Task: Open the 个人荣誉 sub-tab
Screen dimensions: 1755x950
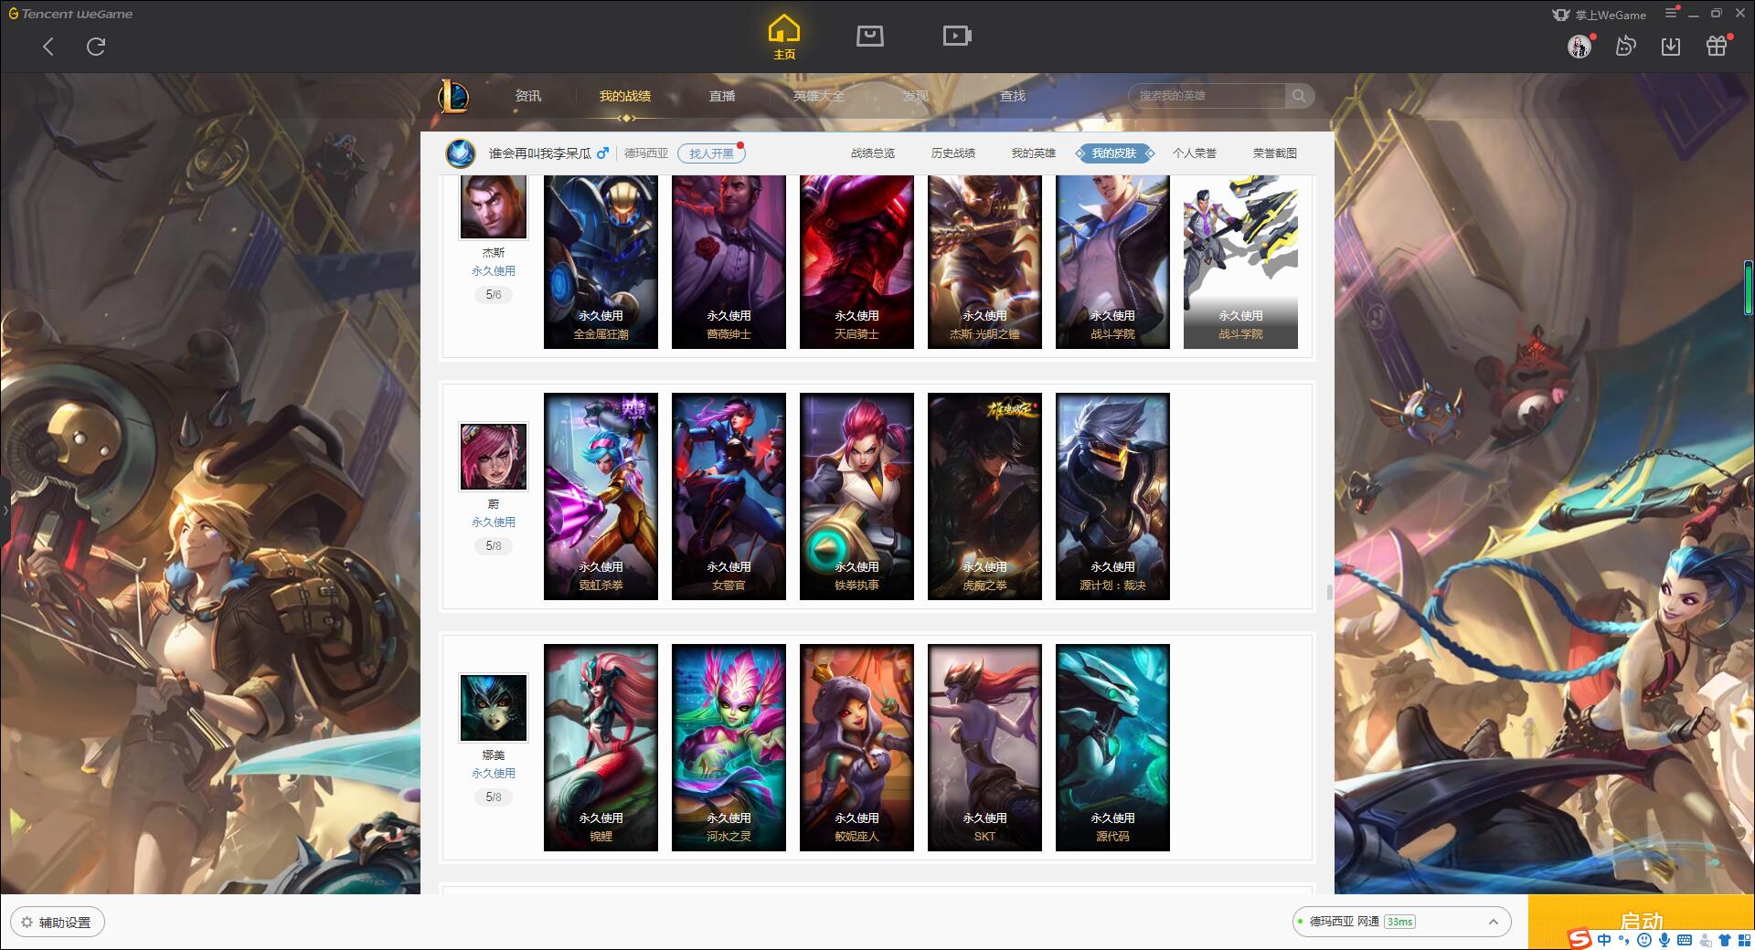Action: tap(1195, 153)
